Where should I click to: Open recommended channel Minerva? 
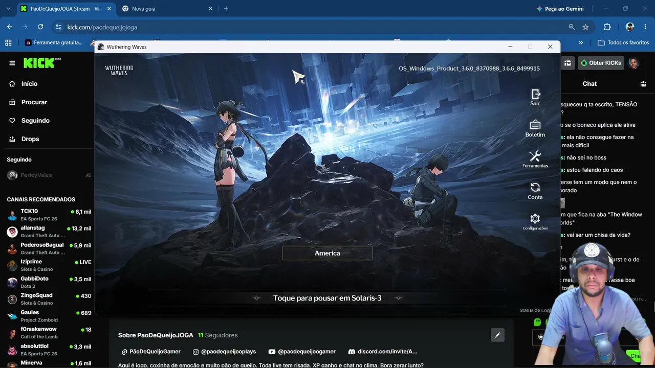pos(49,363)
